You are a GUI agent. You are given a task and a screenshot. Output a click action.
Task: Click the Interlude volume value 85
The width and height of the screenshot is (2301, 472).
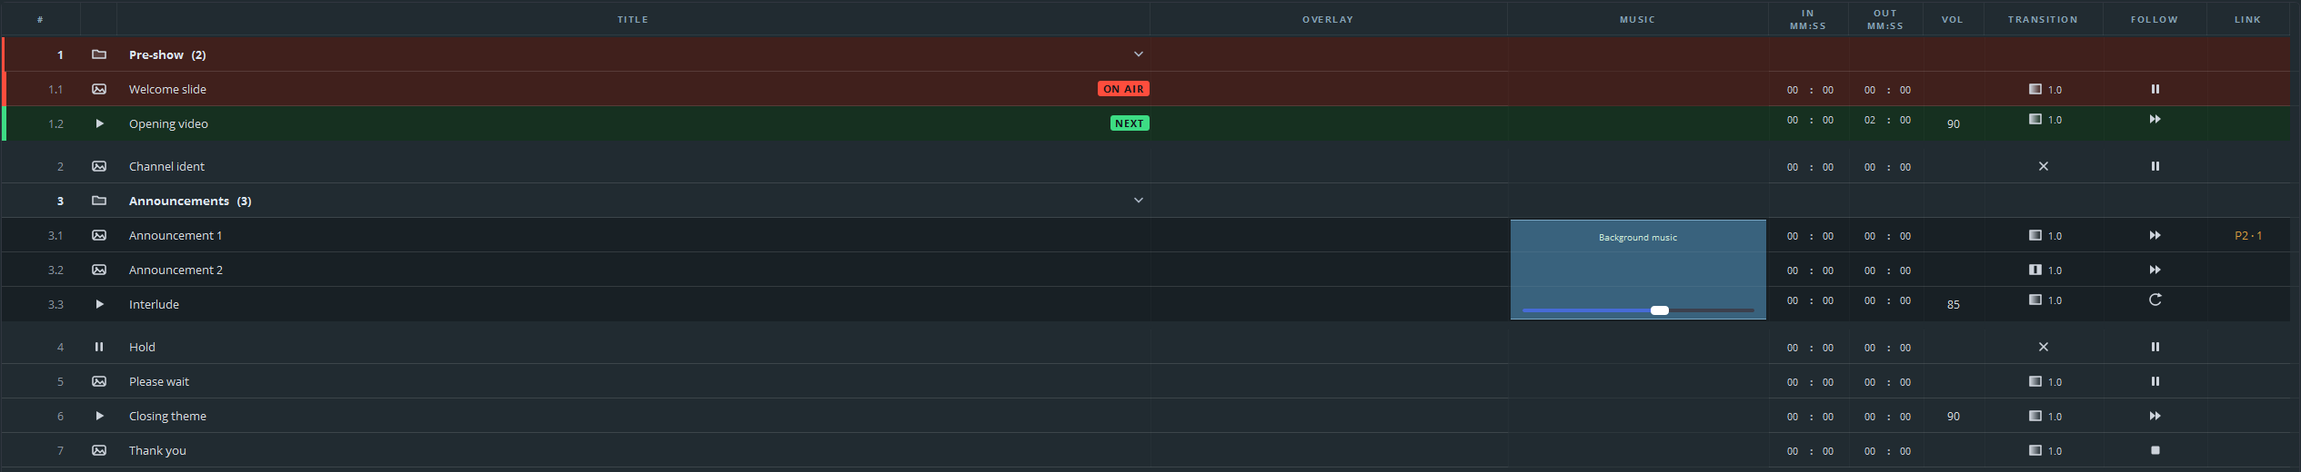1953,304
